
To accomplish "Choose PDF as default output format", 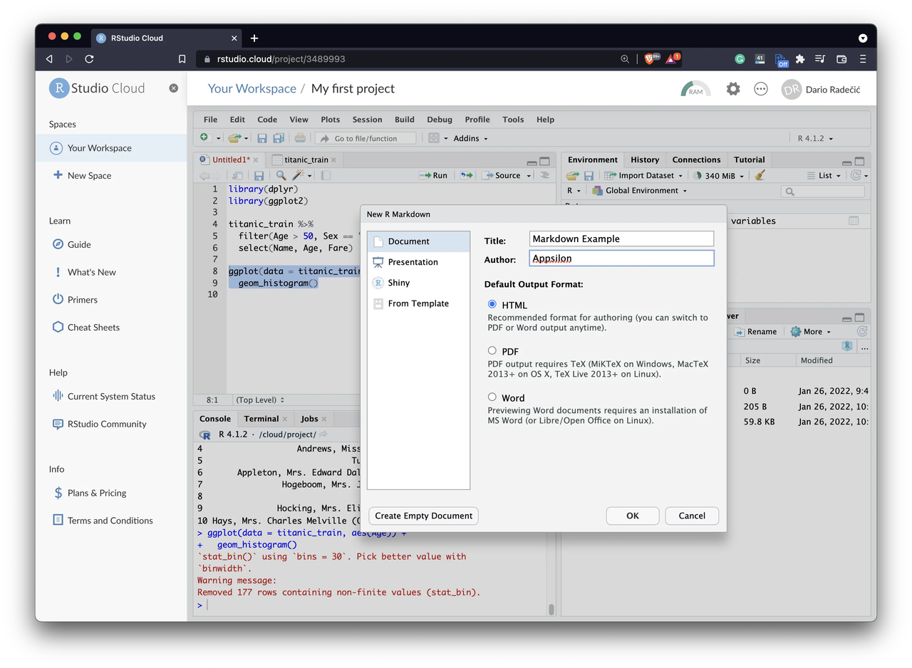I will 492,351.
